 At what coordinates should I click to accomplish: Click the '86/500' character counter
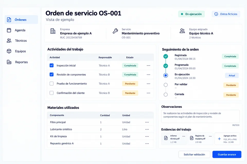[236, 125]
